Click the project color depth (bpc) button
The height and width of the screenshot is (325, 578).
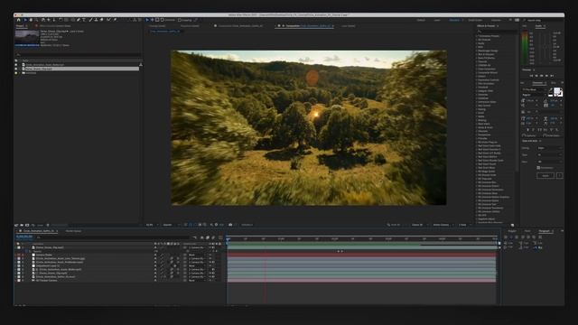click(x=40, y=225)
